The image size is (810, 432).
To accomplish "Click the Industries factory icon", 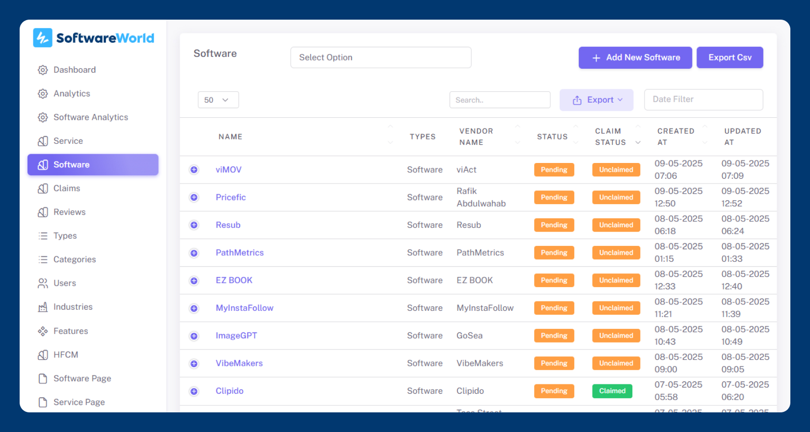I will pyautogui.click(x=43, y=307).
